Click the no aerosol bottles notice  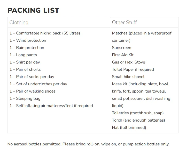point(88,144)
